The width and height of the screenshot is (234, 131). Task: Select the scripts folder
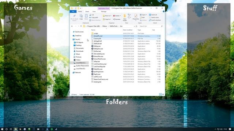[96, 33]
